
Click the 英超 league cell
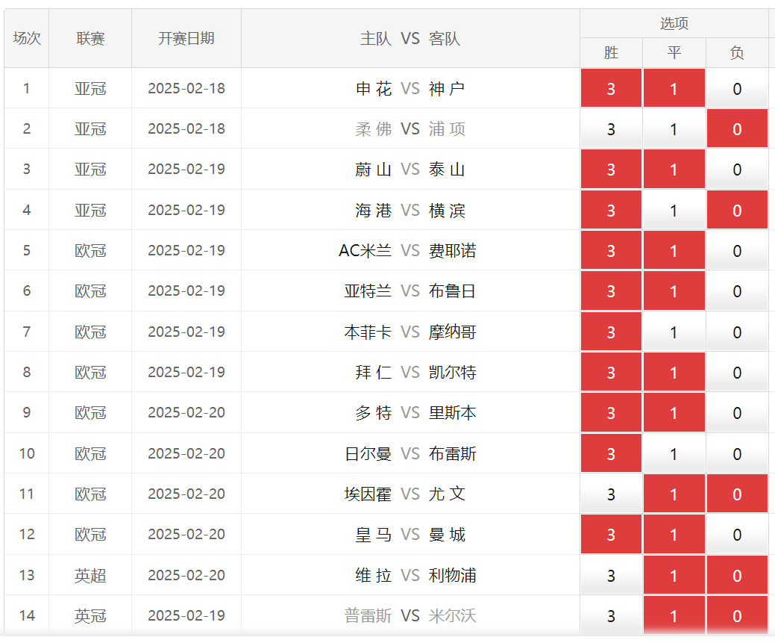point(90,576)
